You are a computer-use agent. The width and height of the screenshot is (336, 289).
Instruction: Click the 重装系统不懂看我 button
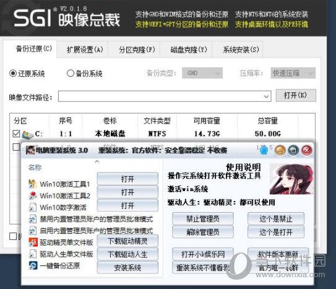203,268
